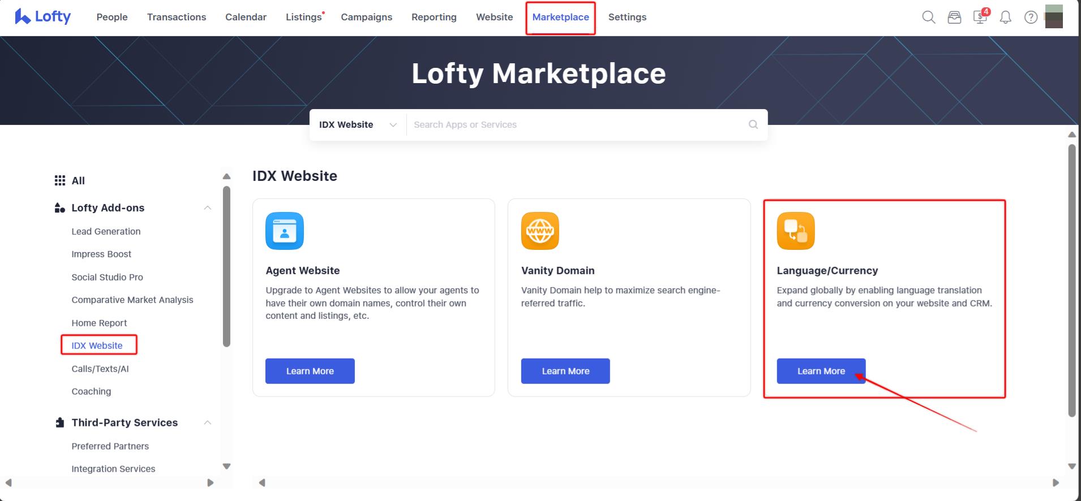Open the IDX Website category dropdown

(x=358, y=124)
